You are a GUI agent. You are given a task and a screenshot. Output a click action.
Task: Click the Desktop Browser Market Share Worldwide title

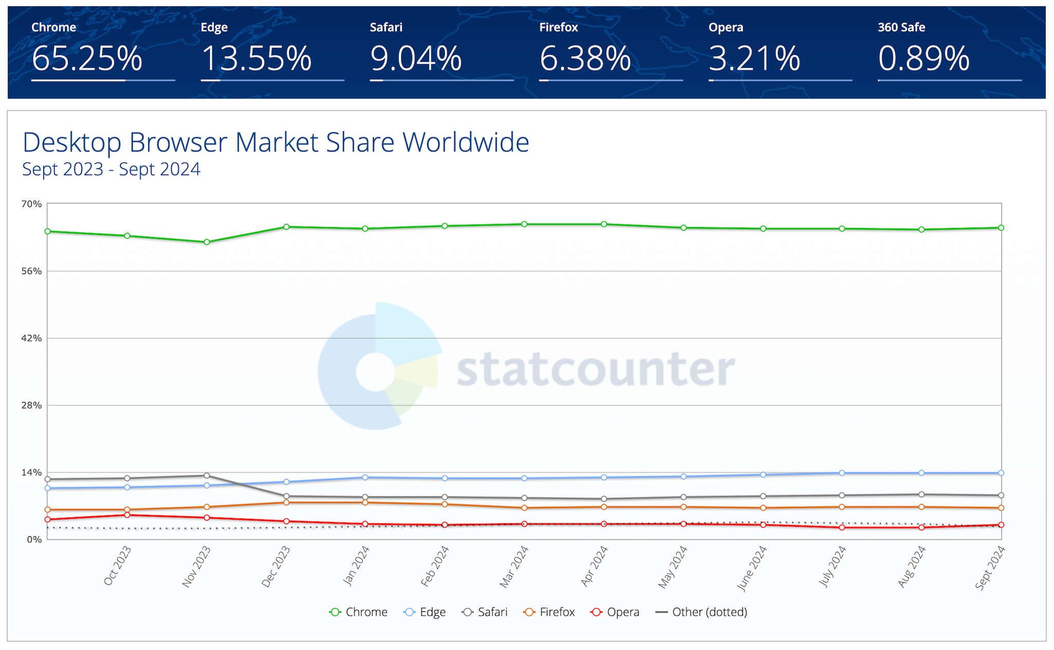click(276, 142)
